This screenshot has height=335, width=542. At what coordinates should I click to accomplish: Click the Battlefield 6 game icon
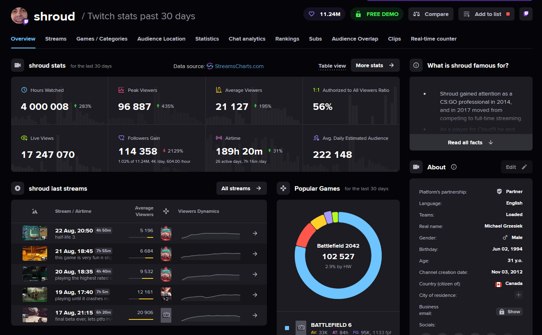coord(301,328)
